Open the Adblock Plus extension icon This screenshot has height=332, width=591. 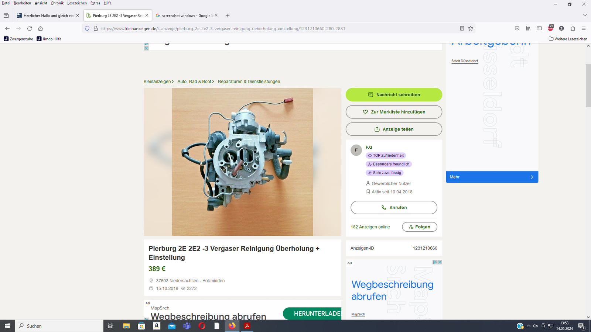(x=550, y=28)
